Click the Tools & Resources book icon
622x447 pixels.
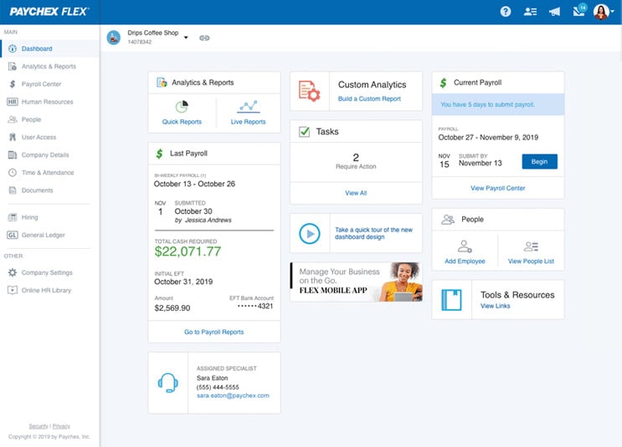point(451,300)
